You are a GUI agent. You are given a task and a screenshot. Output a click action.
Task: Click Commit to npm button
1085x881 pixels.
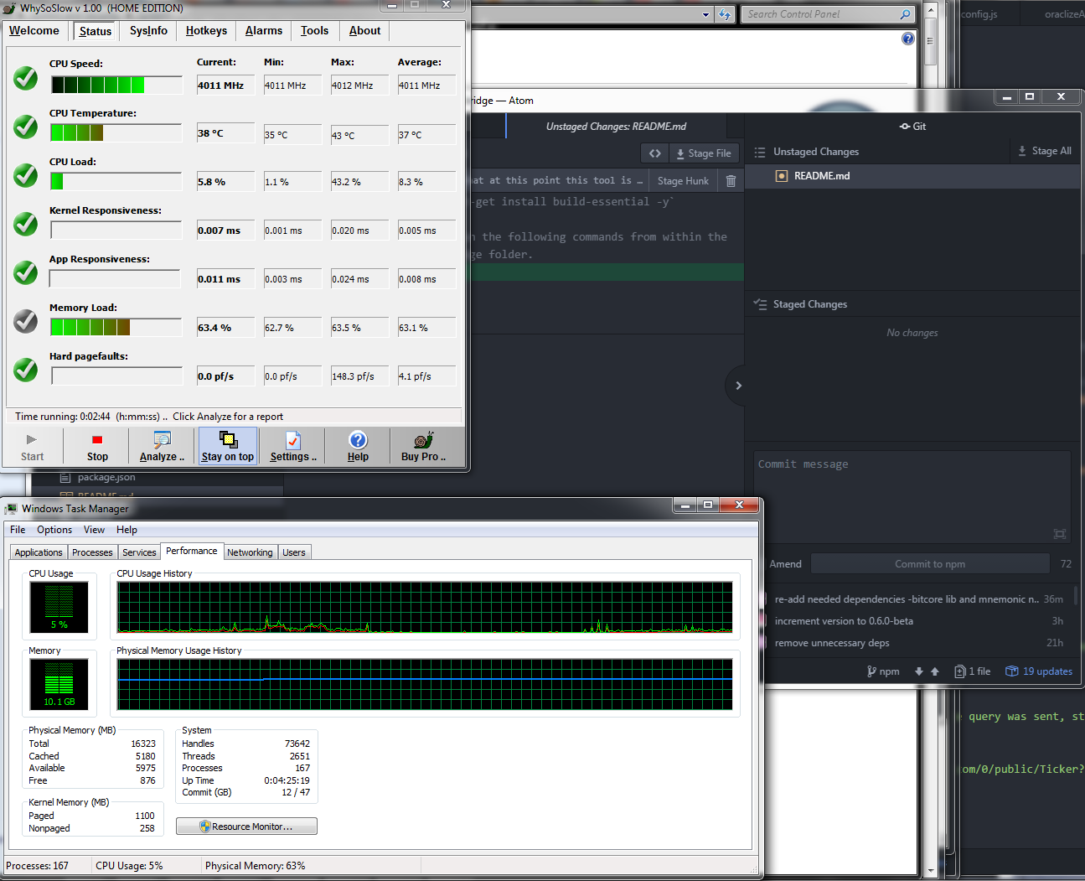[x=930, y=564]
